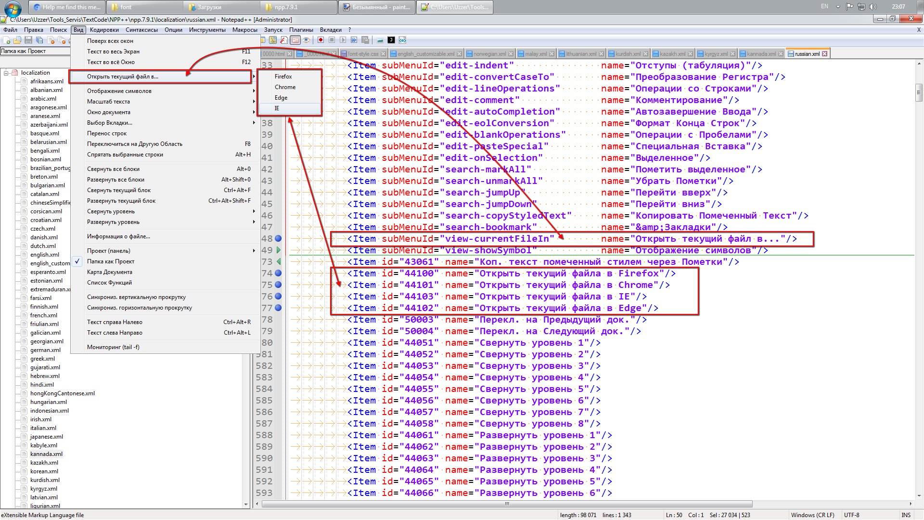Toggle 'Карта Документа' panel option
Image resolution: width=924 pixels, height=520 pixels.
pos(165,272)
